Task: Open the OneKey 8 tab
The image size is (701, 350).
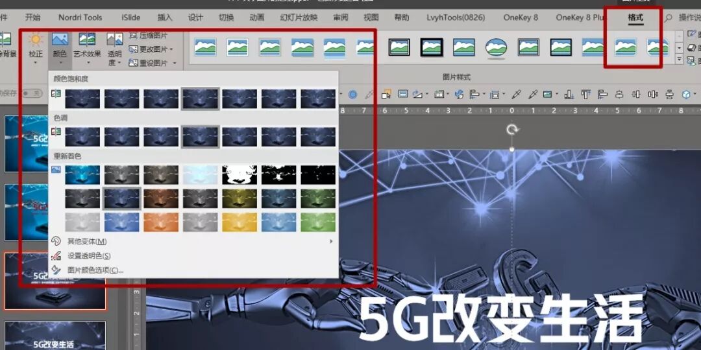Action: pyautogui.click(x=521, y=17)
